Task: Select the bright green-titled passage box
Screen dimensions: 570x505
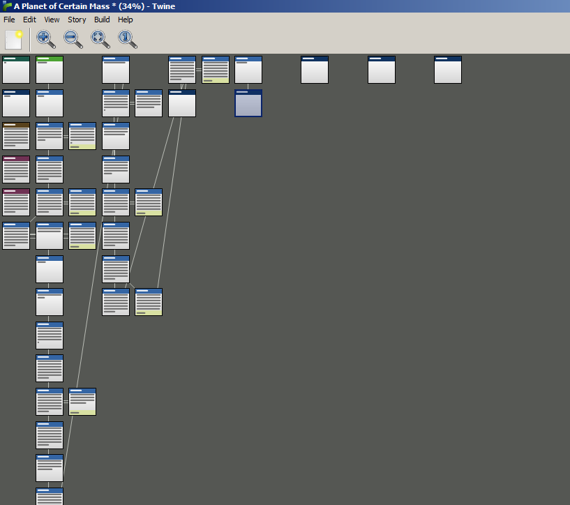Action: coord(50,70)
